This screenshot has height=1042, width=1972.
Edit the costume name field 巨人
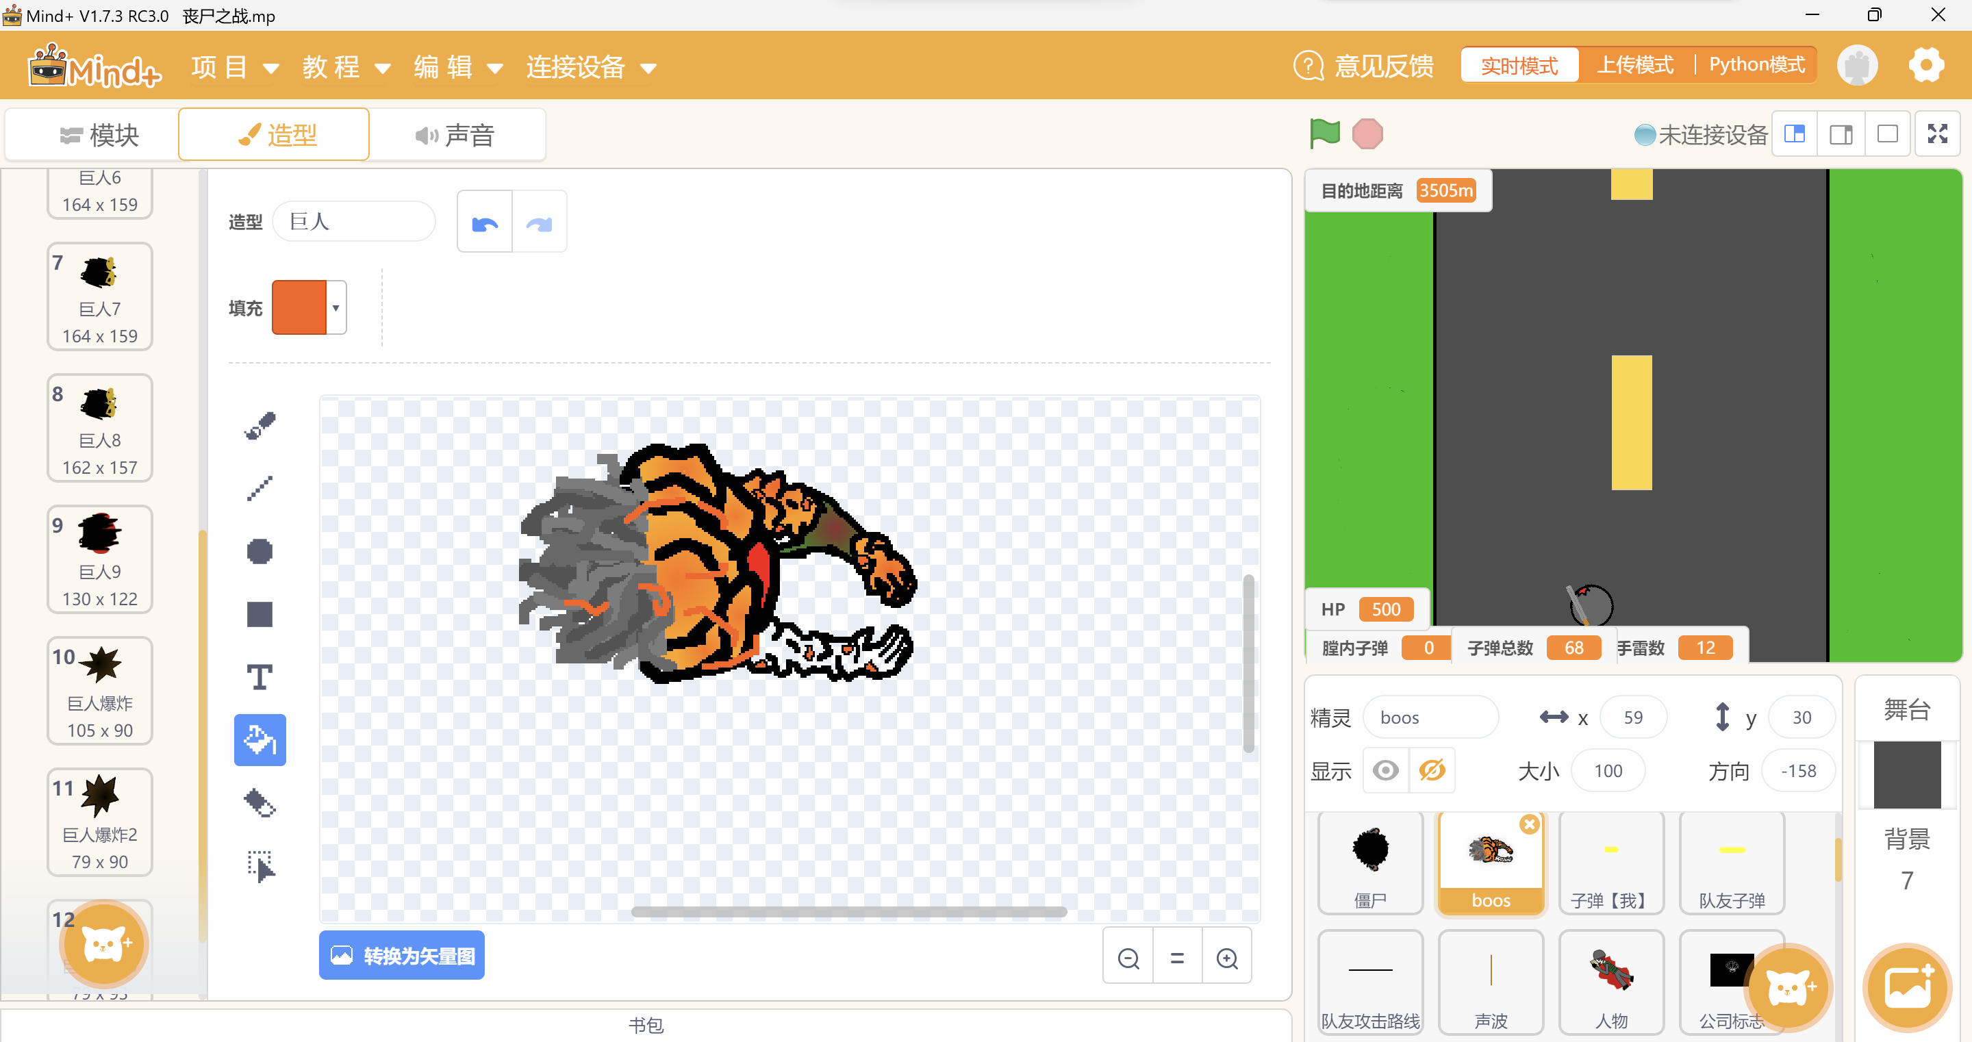(x=355, y=221)
